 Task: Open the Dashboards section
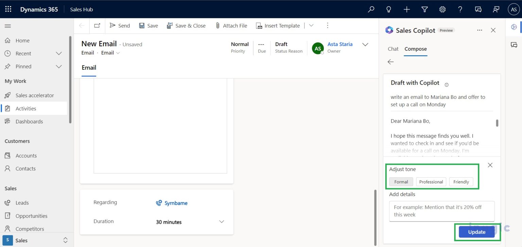(29, 121)
